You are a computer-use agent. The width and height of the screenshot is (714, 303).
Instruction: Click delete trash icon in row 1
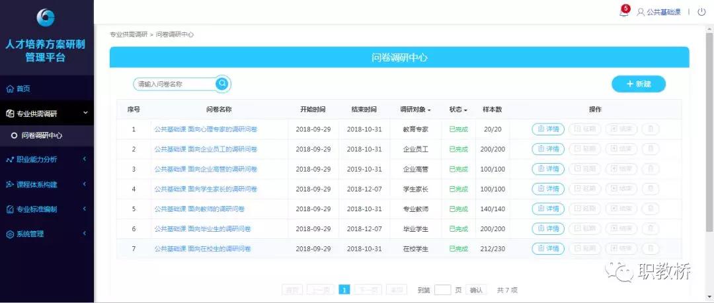[x=650, y=129]
